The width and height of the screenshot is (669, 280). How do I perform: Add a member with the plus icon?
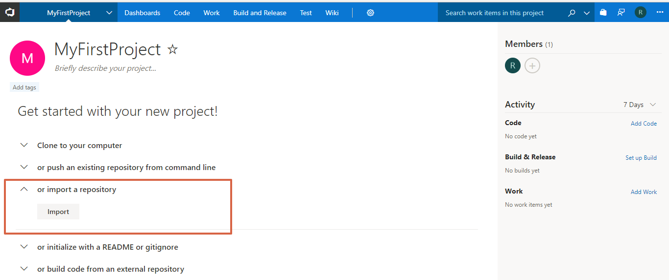pos(532,65)
